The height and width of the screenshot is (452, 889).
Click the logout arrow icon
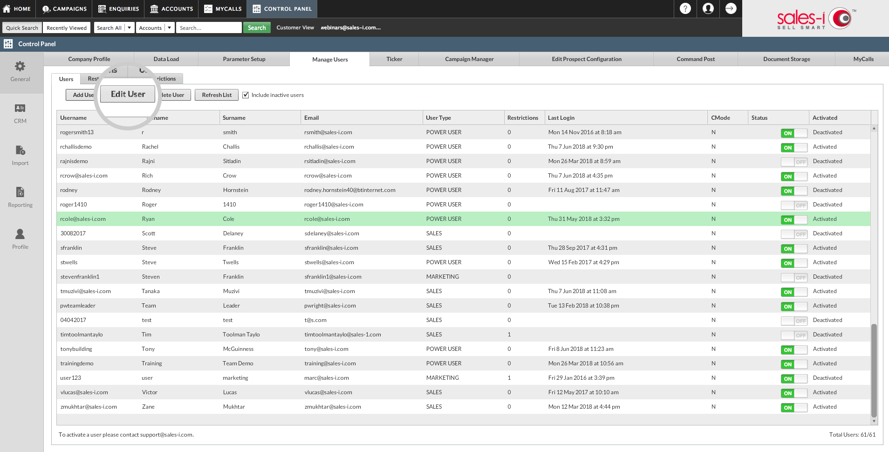[731, 8]
